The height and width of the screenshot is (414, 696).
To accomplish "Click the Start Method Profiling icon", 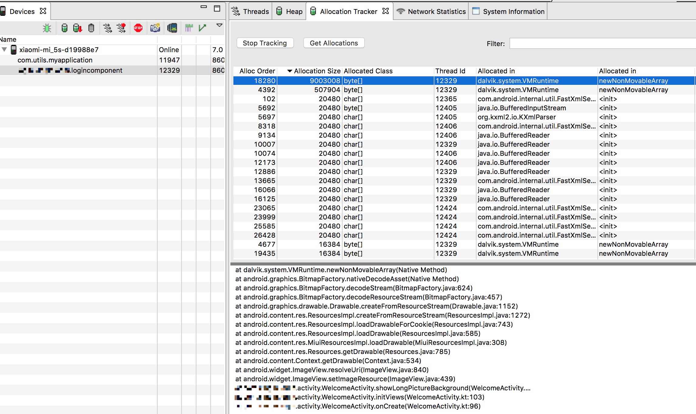I will 121,28.
